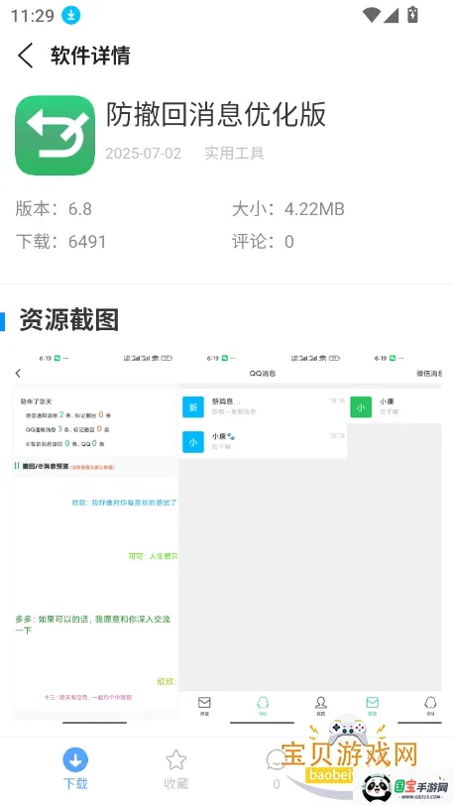
Task: Tap the 收藏 label at bottom
Action: click(175, 784)
